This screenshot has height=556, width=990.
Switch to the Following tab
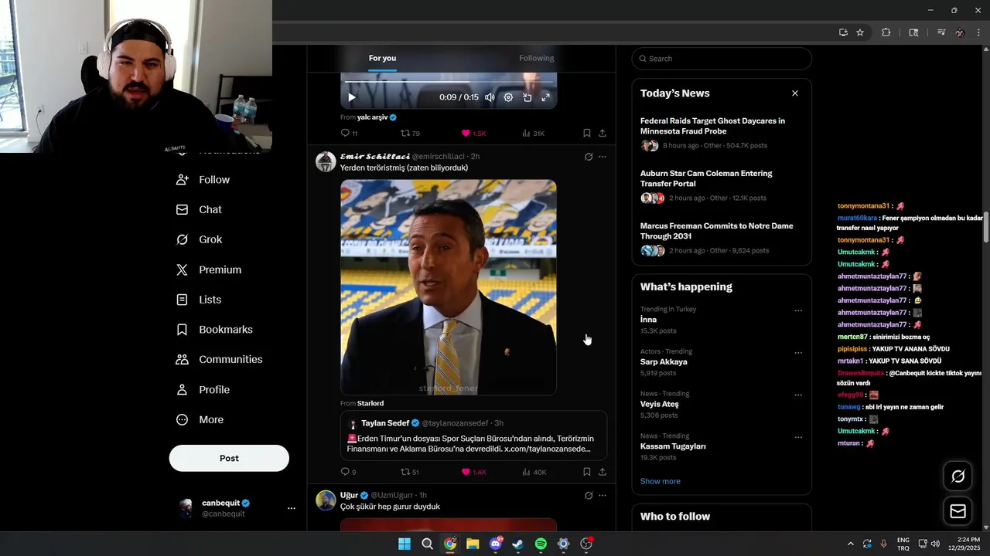click(x=537, y=58)
